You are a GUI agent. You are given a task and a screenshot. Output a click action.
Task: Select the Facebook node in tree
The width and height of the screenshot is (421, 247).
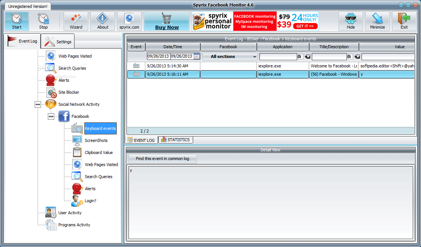[x=80, y=116]
